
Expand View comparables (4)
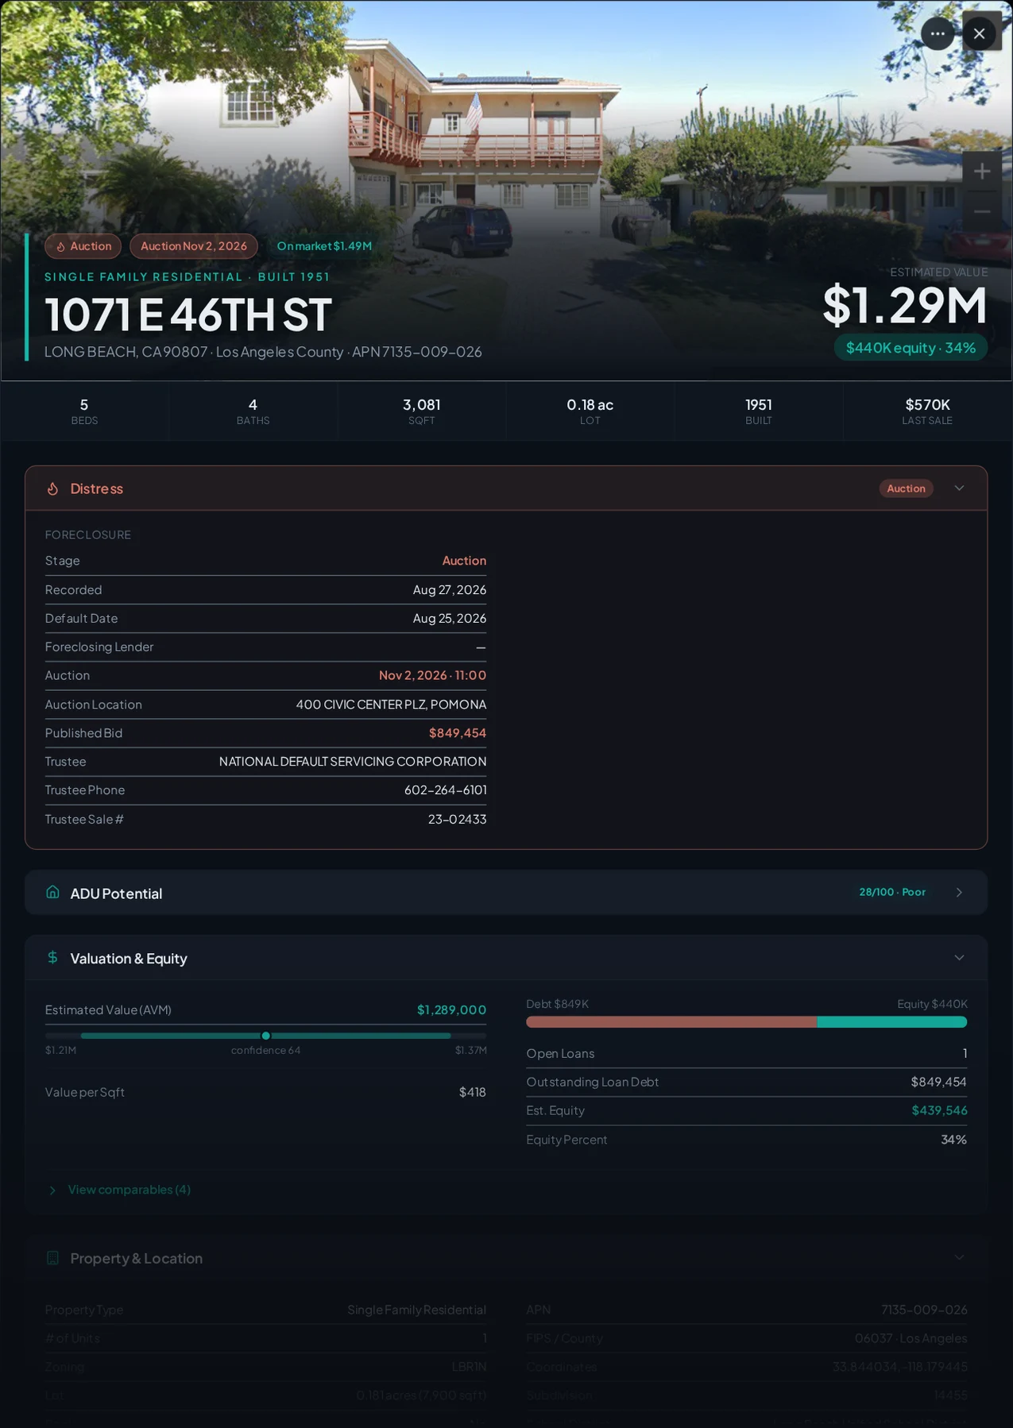coord(120,1190)
